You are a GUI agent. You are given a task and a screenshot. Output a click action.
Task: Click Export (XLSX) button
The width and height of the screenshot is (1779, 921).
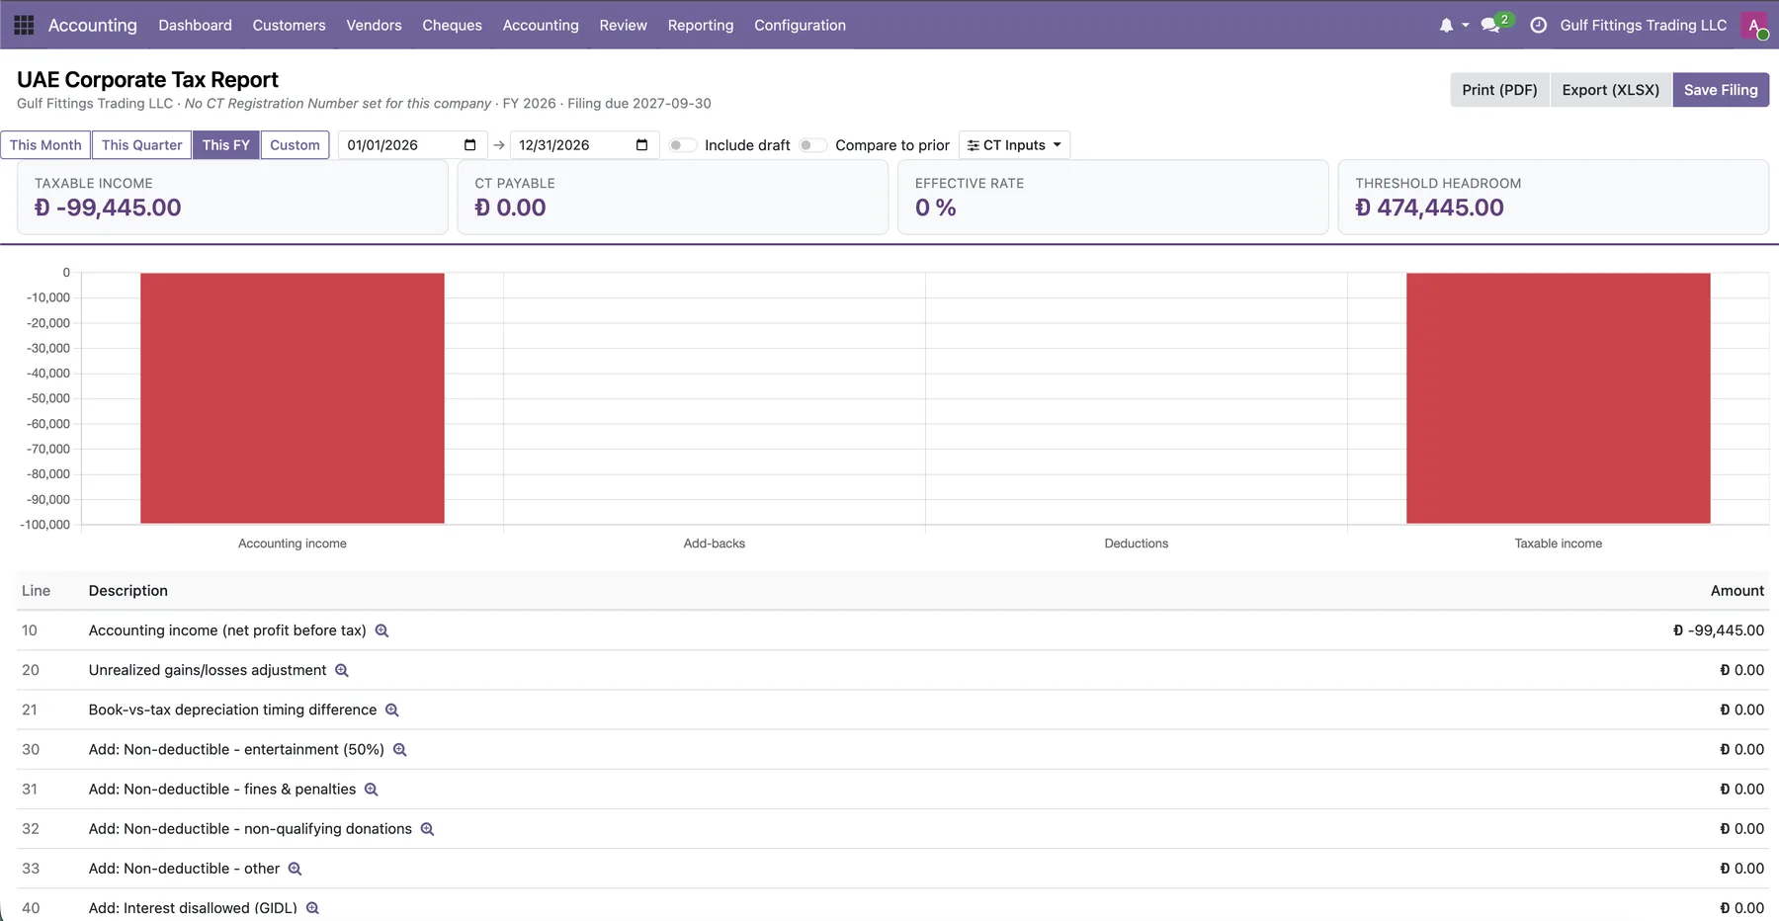pos(1610,90)
